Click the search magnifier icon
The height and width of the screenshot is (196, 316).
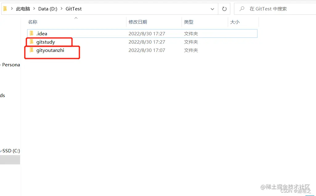click(242, 9)
